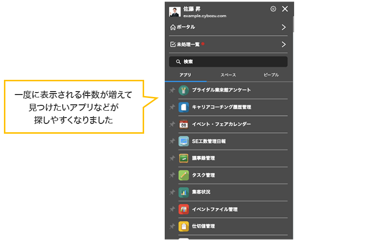
Task: Select キャリアコーチング履歴管理 app name
Action: pos(222,107)
